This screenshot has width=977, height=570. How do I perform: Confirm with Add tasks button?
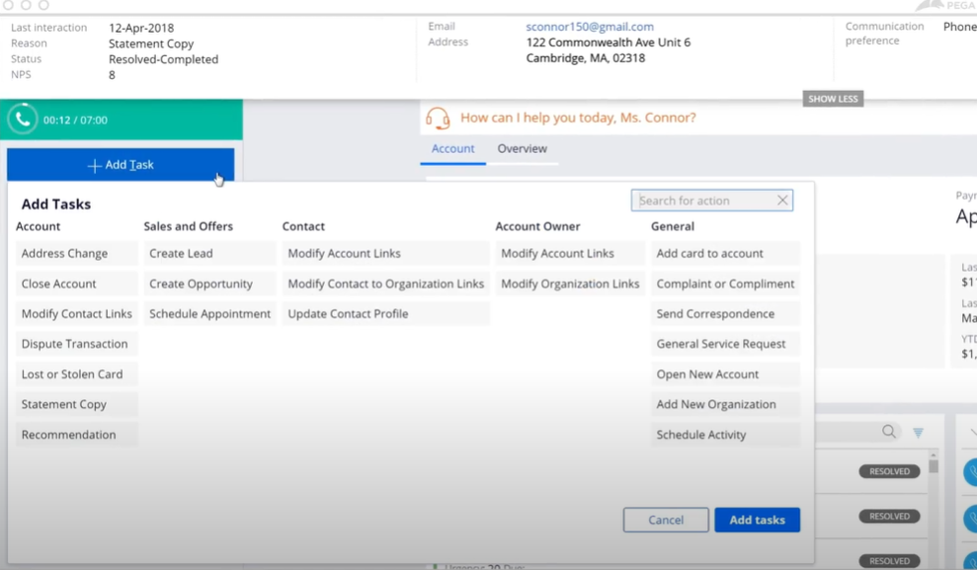(x=757, y=520)
